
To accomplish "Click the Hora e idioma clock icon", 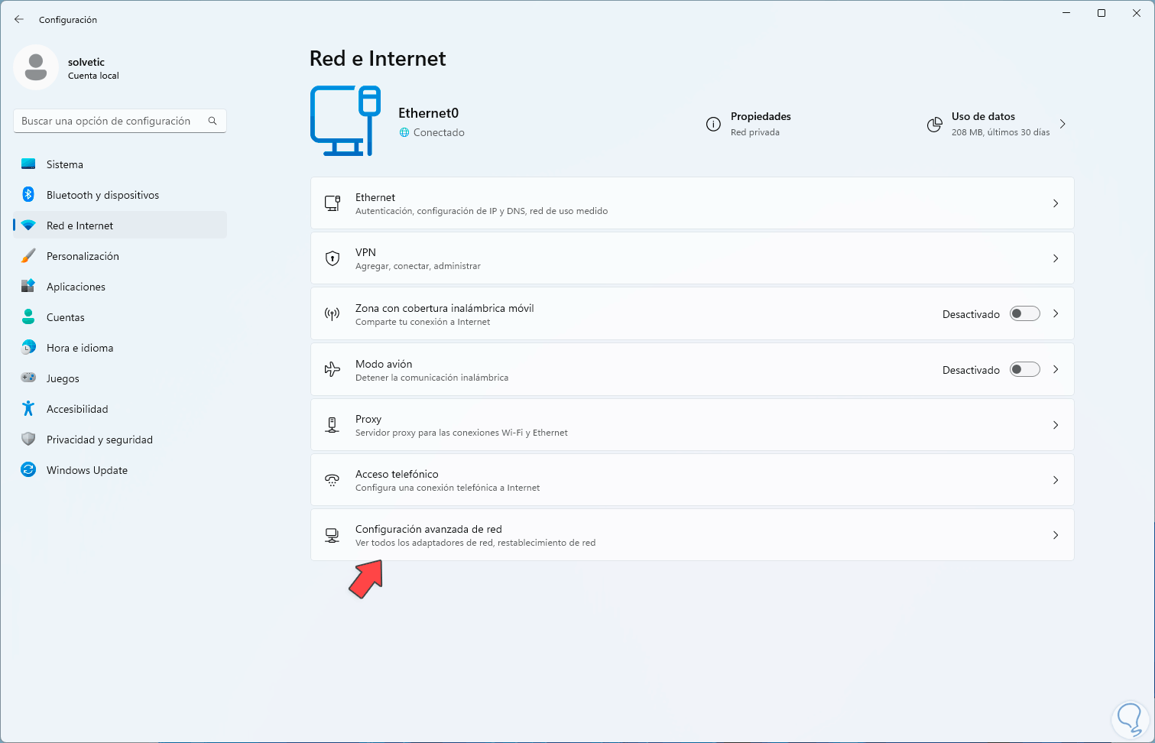I will tap(28, 348).
